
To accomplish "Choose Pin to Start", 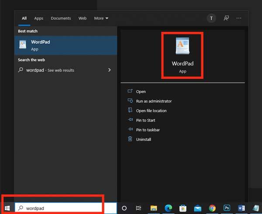I will (x=145, y=120).
